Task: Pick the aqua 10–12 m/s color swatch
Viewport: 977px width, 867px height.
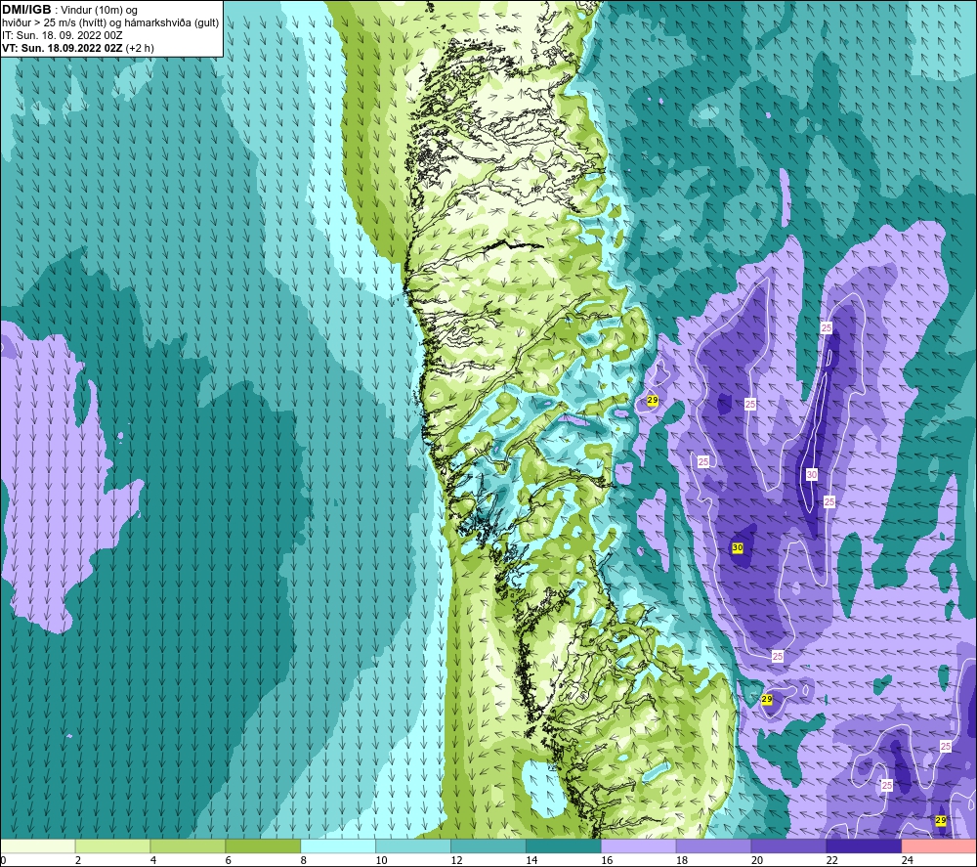Action: click(x=413, y=845)
